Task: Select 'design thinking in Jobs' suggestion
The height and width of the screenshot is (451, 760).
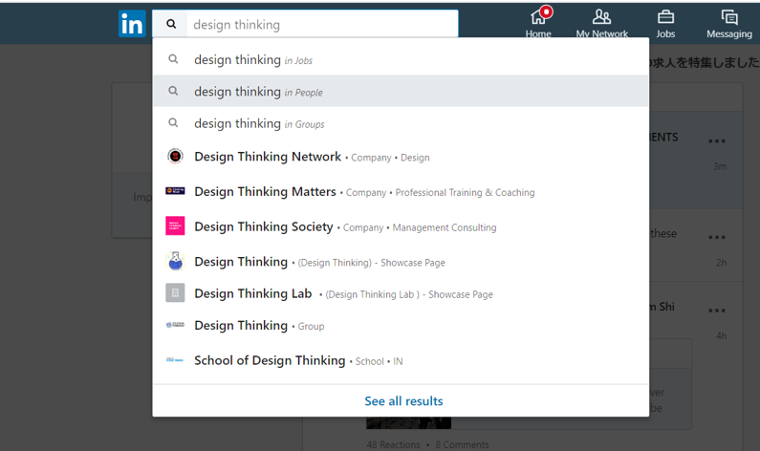Action: point(401,59)
